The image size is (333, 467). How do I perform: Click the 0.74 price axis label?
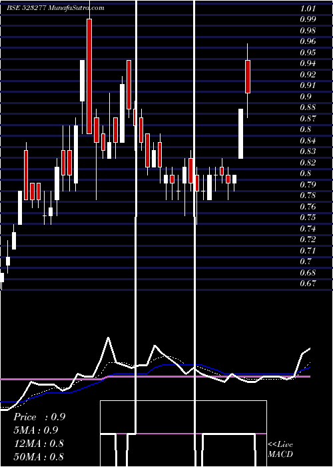coord(307,229)
